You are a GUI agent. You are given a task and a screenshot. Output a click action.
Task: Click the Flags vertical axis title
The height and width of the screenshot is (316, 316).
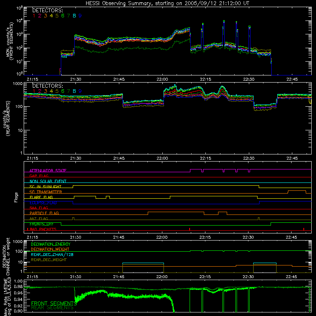pyautogui.click(x=16, y=197)
